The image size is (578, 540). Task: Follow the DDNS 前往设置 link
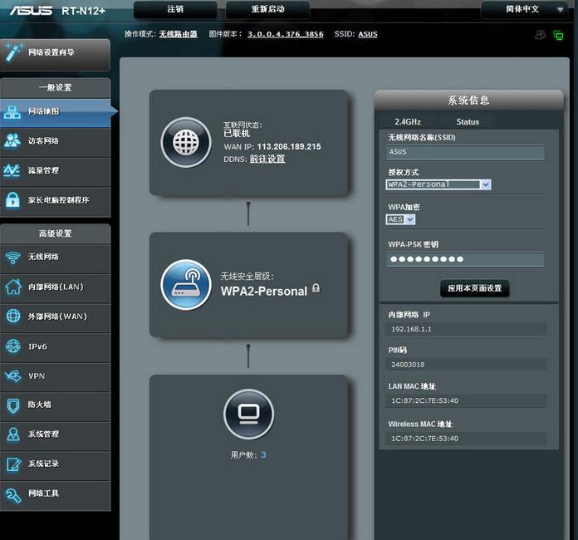[267, 159]
